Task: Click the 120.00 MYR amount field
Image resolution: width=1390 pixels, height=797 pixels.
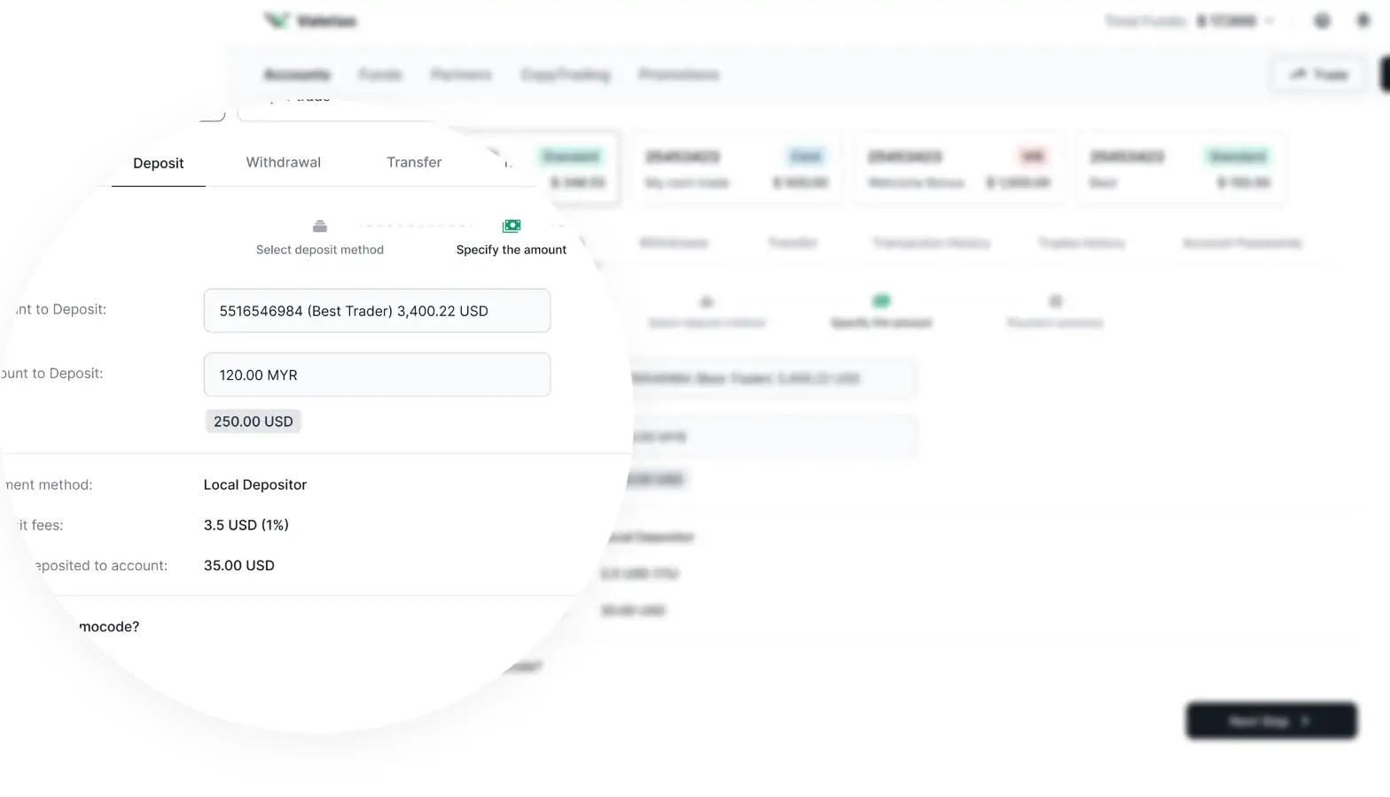Action: [377, 375]
